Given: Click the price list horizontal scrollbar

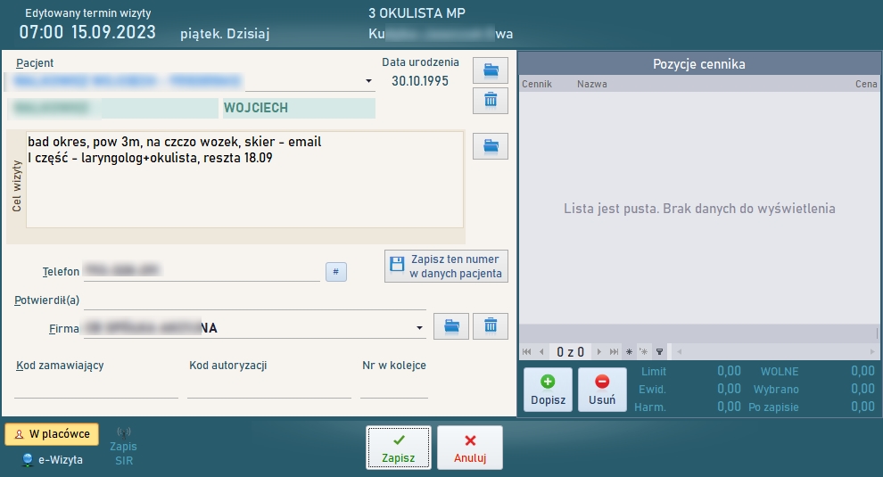Looking at the screenshot, I should (x=767, y=351).
